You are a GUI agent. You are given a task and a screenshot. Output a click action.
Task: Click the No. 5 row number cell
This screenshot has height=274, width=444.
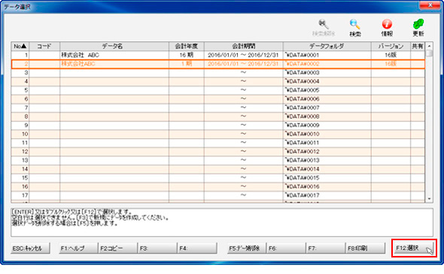pyautogui.click(x=20, y=90)
